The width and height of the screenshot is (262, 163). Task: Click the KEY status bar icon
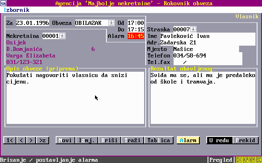click(x=252, y=160)
